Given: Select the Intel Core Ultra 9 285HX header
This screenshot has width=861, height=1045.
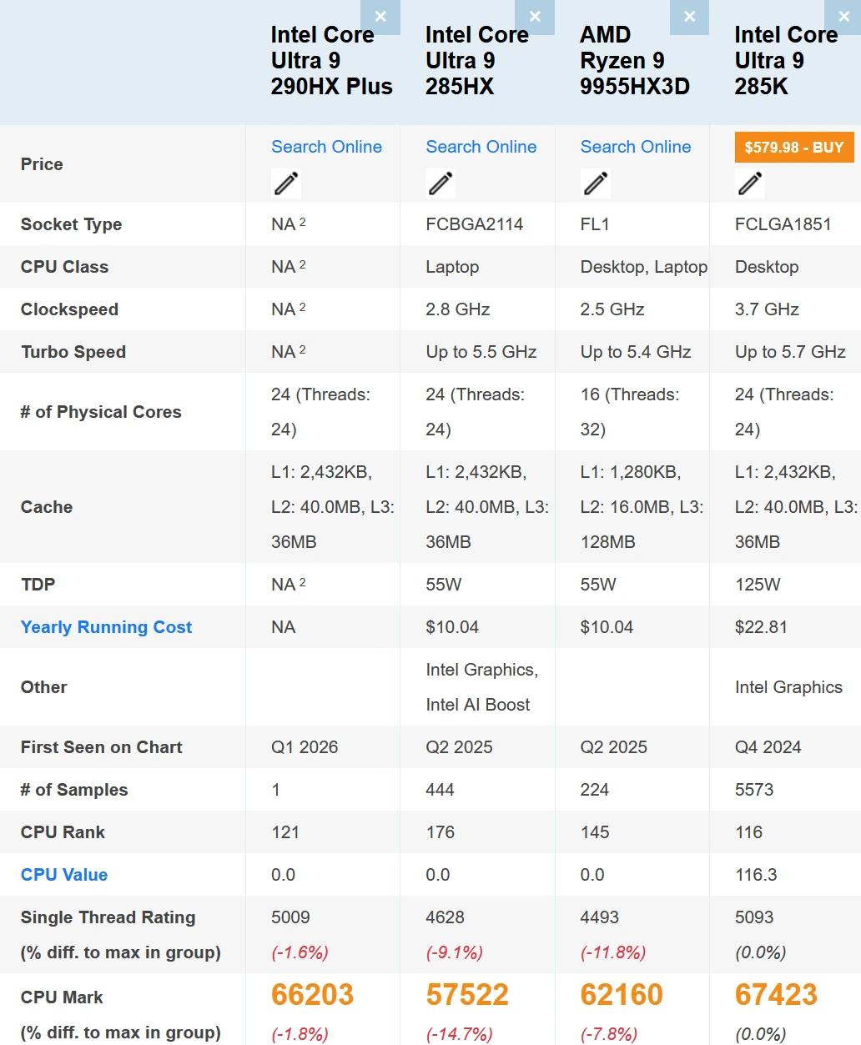Looking at the screenshot, I should [x=476, y=60].
